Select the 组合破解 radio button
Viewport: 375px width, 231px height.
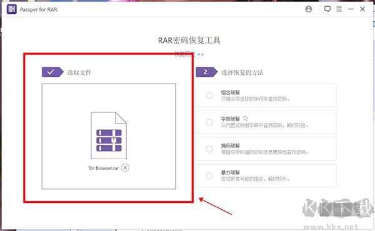[209, 96]
